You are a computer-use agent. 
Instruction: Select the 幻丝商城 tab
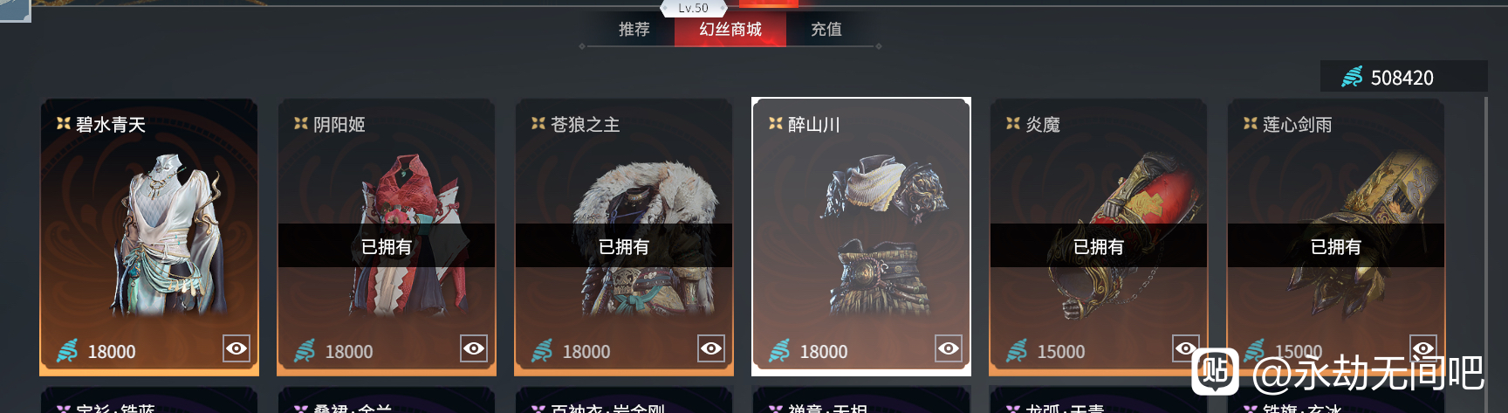pos(730,29)
